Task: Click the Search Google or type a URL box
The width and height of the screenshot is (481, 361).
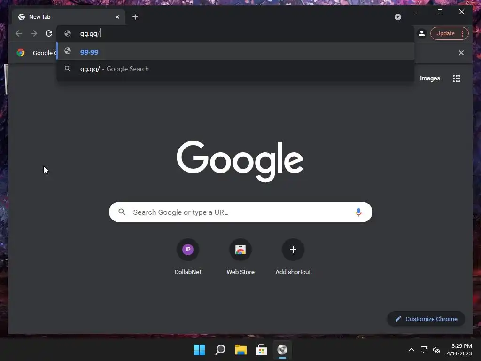Action: (x=240, y=212)
